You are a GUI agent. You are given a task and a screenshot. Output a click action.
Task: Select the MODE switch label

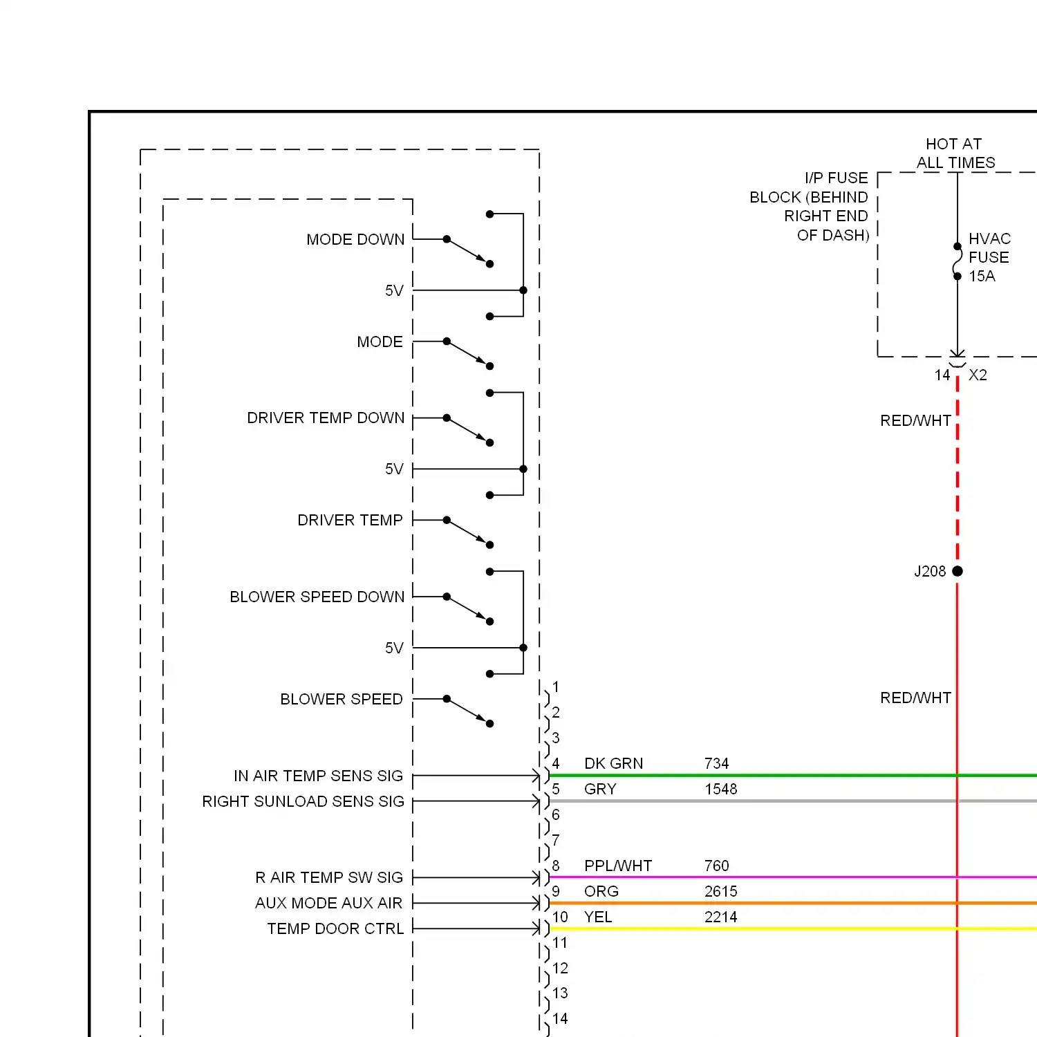pos(380,342)
